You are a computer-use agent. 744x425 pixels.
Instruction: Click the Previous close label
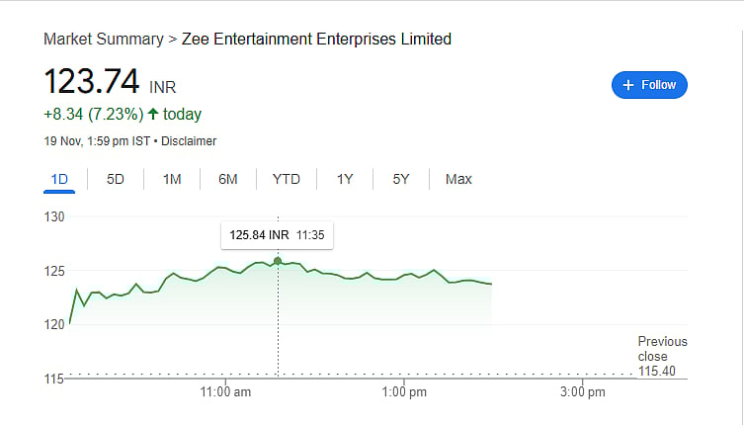(x=661, y=349)
